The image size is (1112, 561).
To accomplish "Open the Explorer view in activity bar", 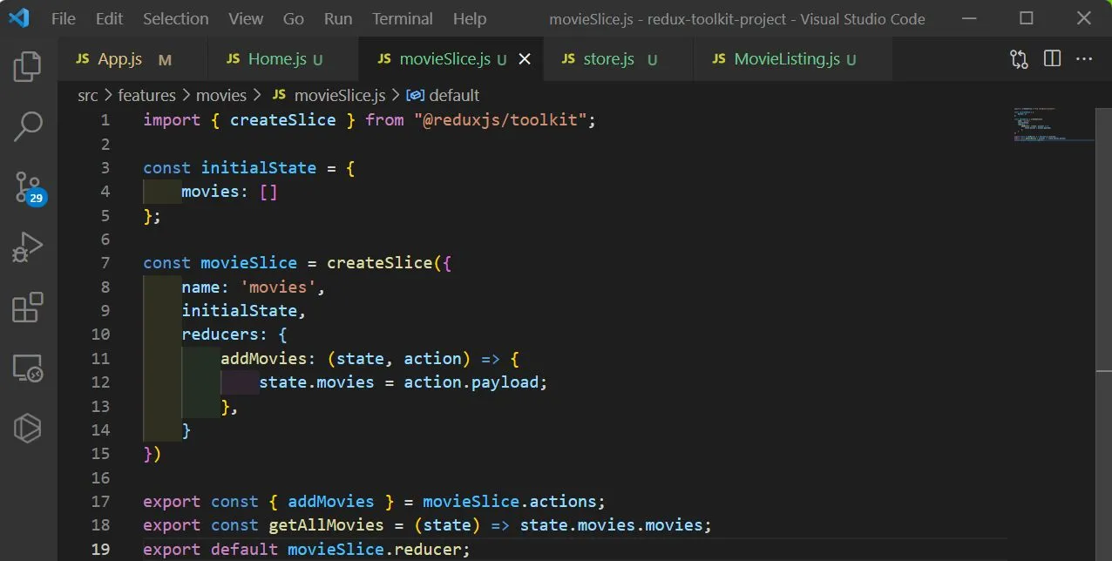I will [28, 67].
